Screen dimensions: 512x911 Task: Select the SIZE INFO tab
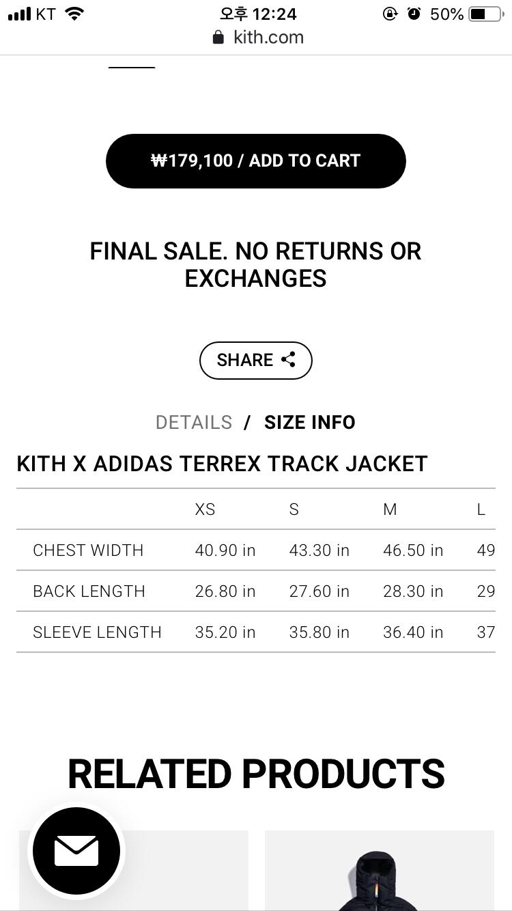(309, 423)
